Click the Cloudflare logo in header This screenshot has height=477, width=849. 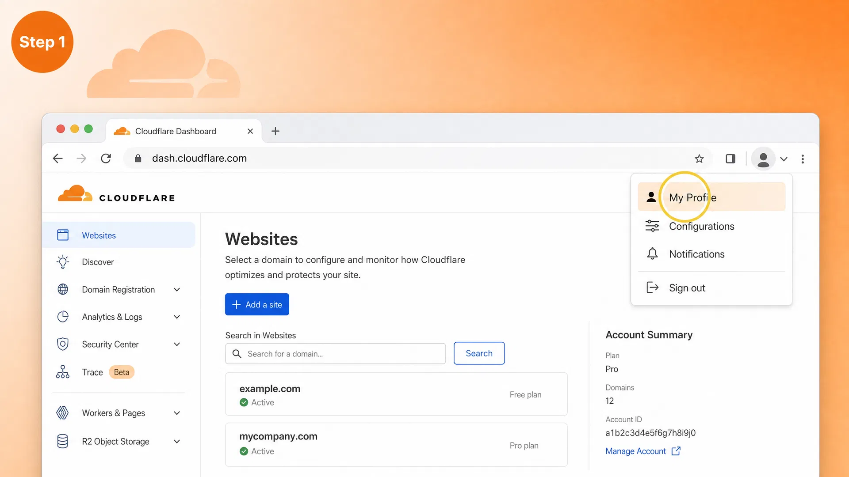tap(116, 194)
